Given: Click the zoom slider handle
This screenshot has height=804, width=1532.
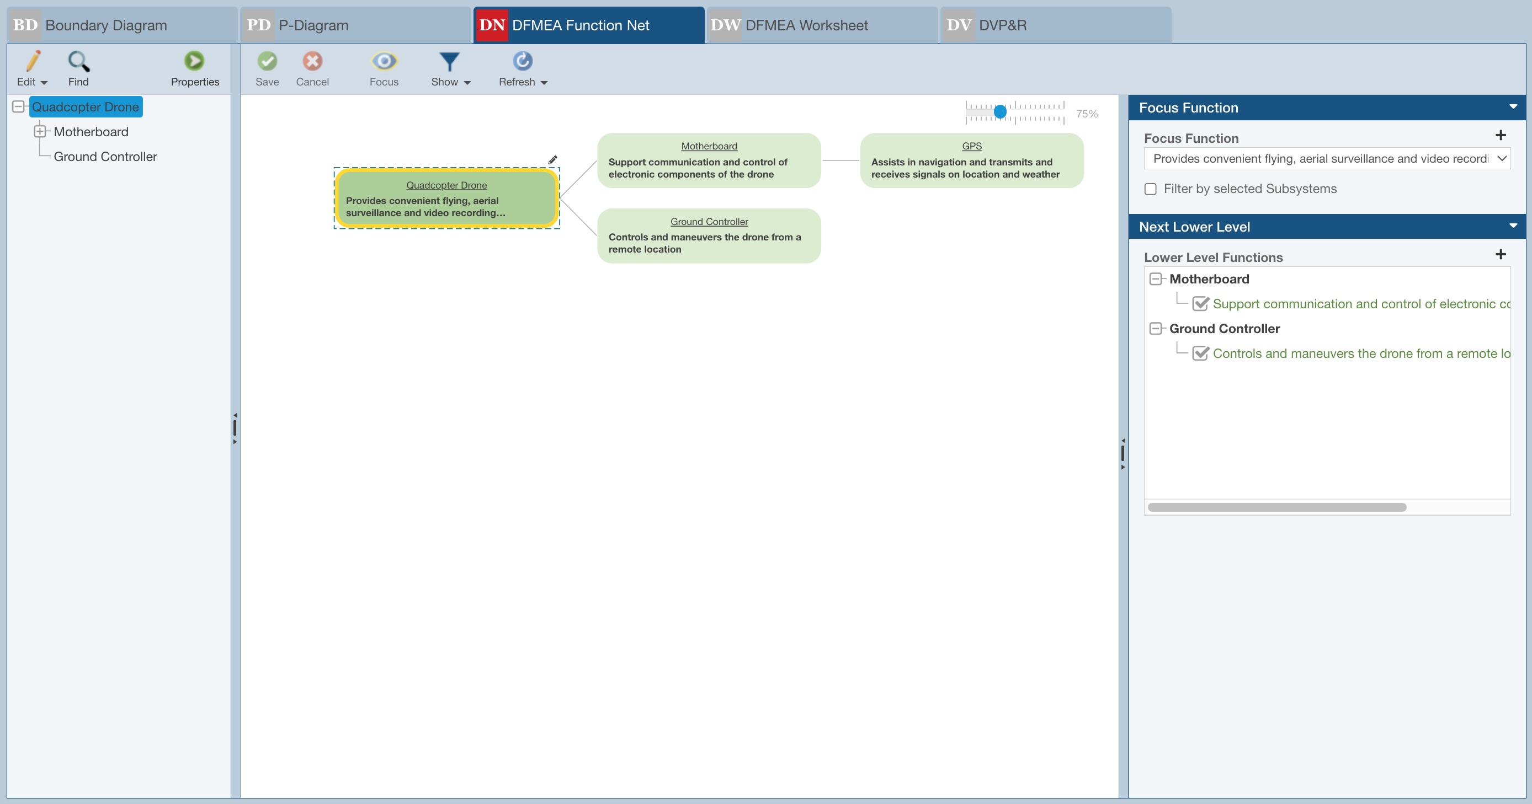Looking at the screenshot, I should click(1000, 112).
